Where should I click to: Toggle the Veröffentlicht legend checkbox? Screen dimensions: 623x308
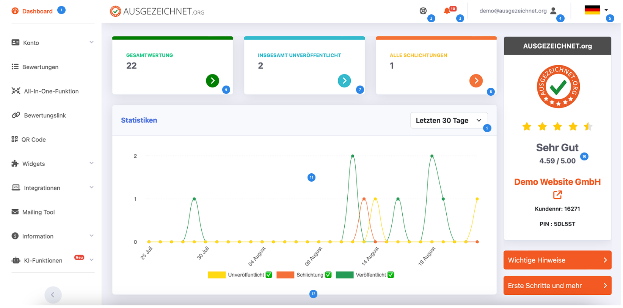(x=391, y=275)
